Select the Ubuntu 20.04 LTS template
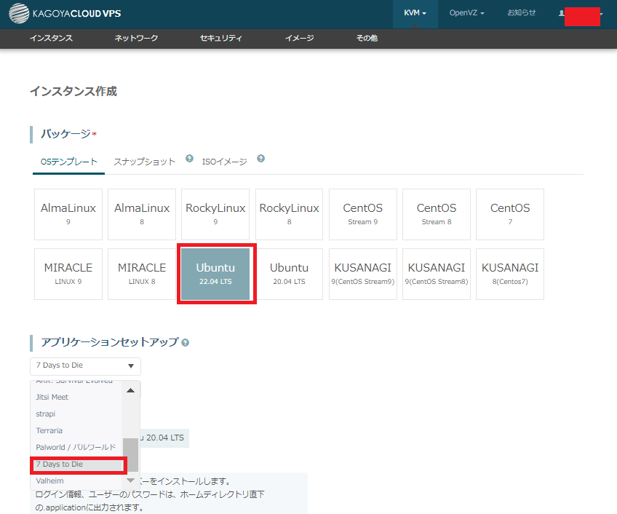 click(289, 274)
